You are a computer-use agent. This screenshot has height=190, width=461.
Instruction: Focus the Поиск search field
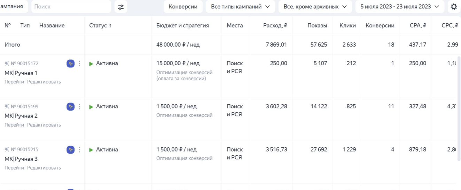pos(71,7)
